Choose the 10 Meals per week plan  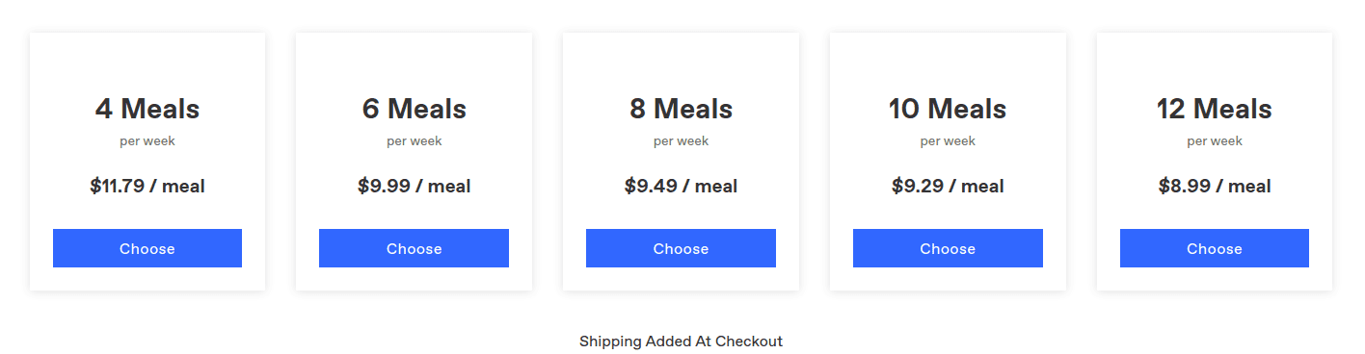coord(948,248)
